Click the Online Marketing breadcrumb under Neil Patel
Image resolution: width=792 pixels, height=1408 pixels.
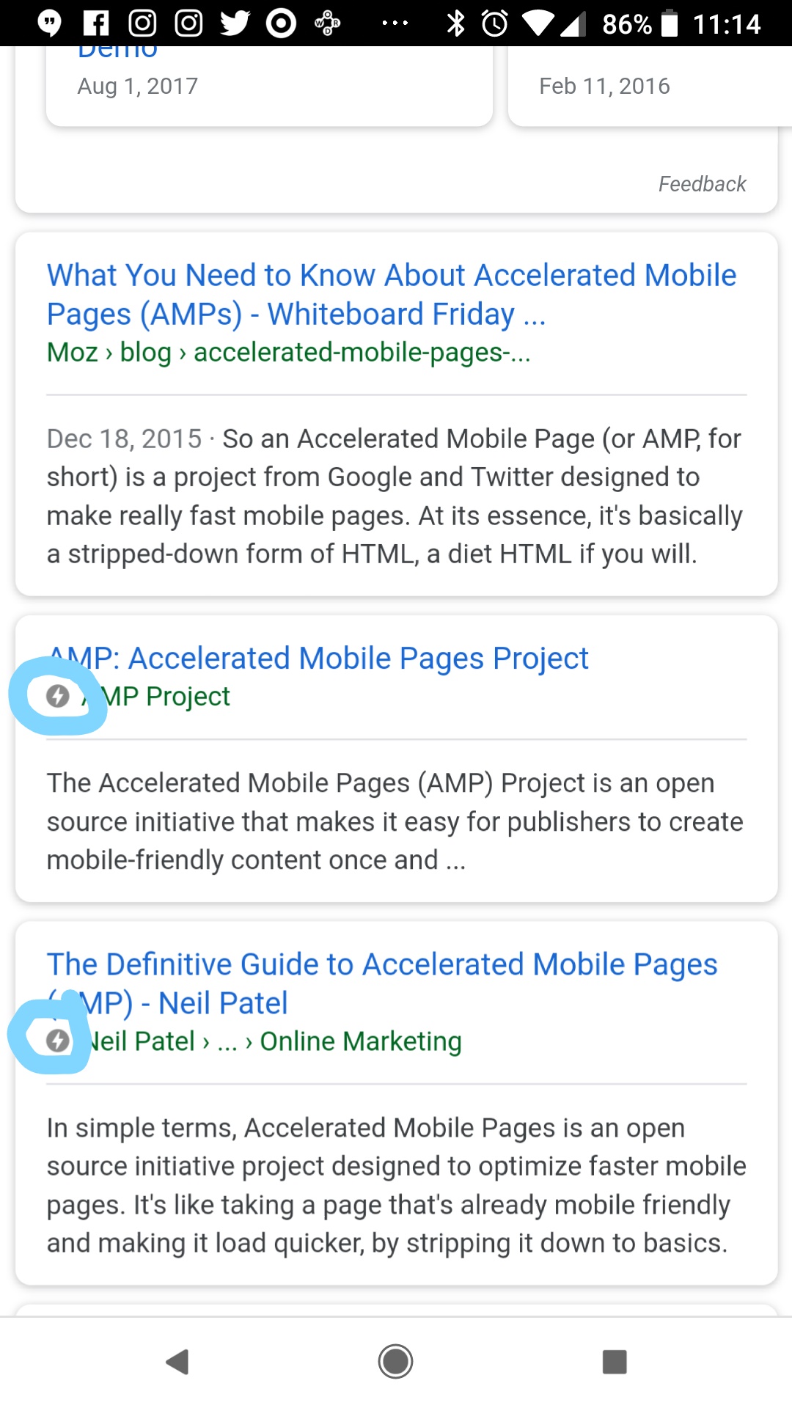360,1041
